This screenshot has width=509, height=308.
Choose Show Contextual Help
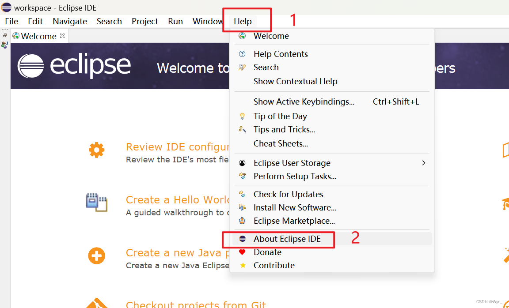[332, 81]
